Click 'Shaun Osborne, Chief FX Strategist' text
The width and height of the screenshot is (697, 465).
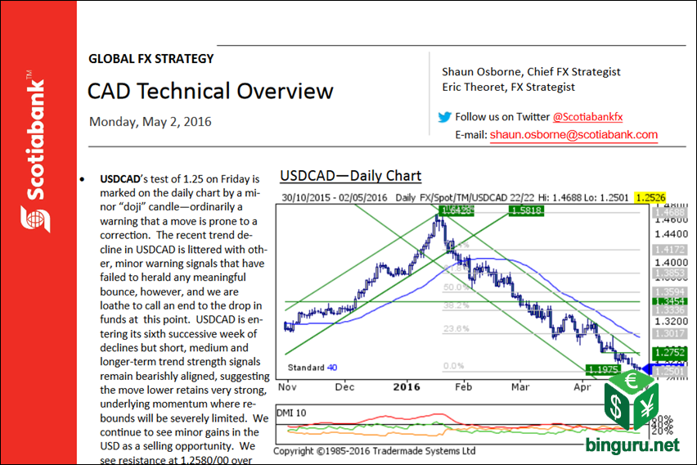pyautogui.click(x=531, y=72)
